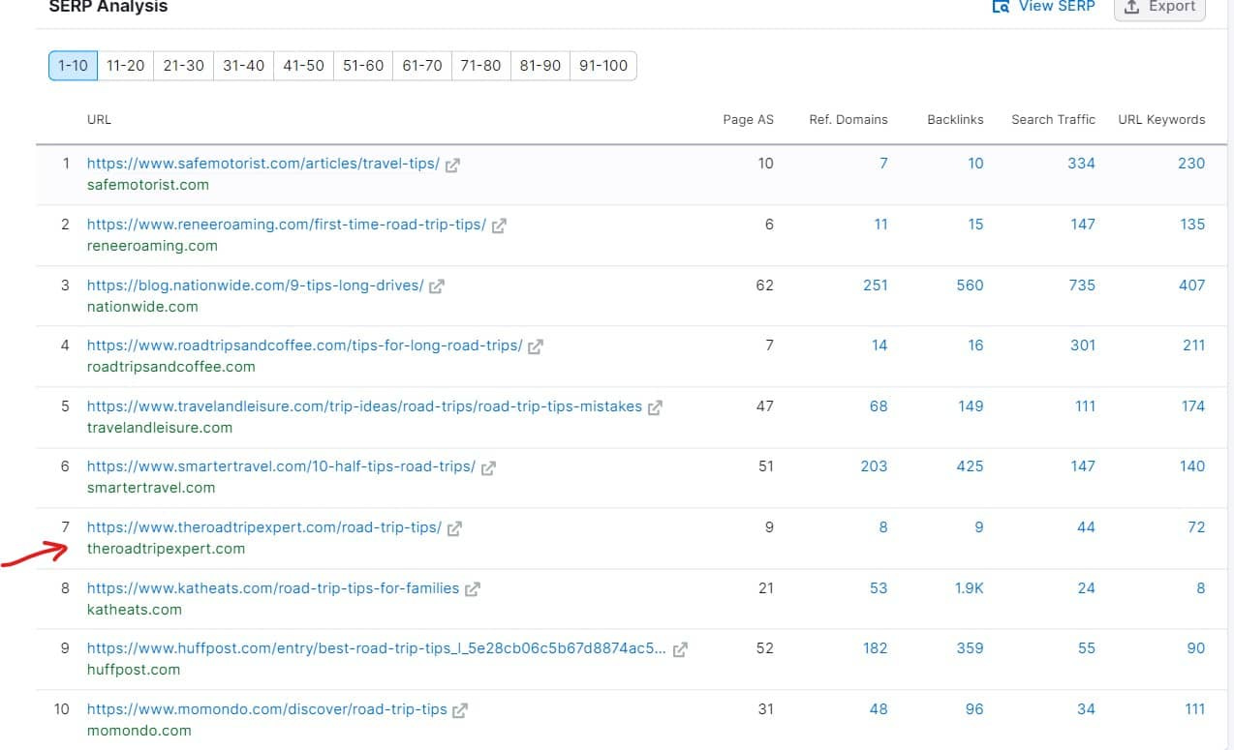Viewport: 1234px width, 750px height.
Task: Open nationwide 9-tips-long-drives link
Action: click(x=255, y=285)
